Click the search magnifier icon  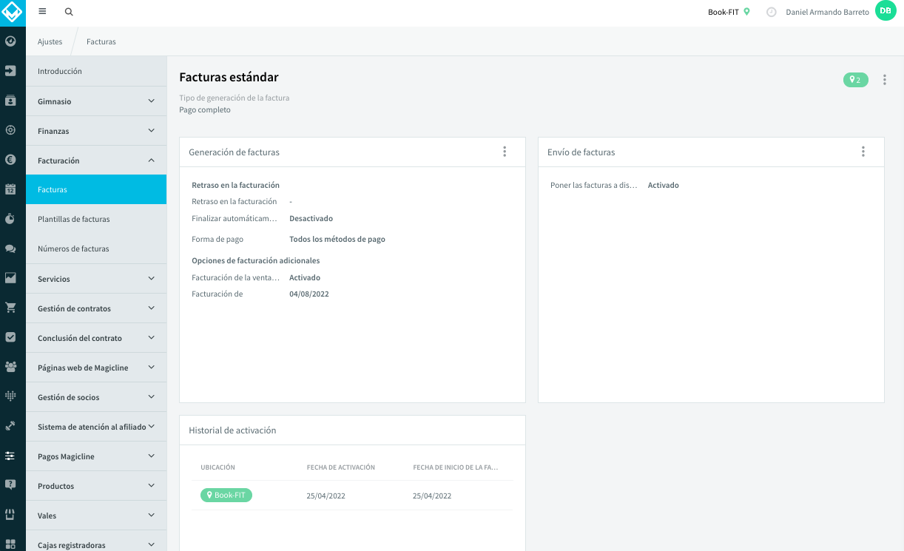point(69,12)
